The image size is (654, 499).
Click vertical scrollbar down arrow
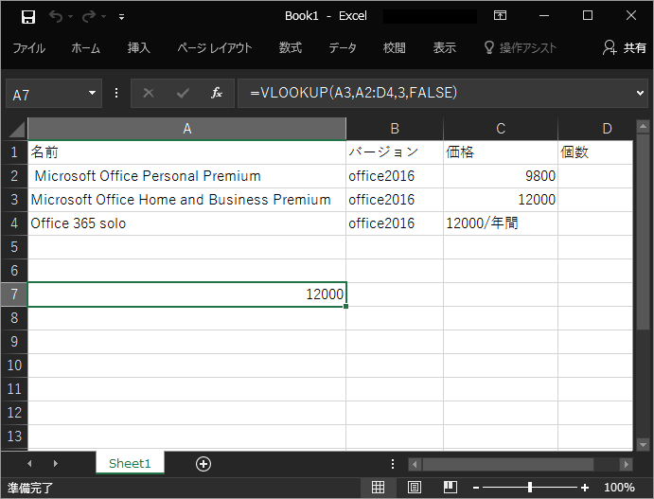coord(643,444)
